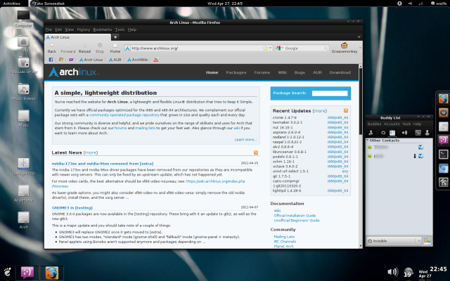This screenshot has height=281, width=450.
Task: Open the Invisible status dropdown
Action: pyautogui.click(x=394, y=241)
